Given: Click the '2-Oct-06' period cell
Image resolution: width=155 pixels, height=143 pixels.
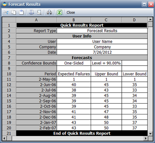Looking at the screenshot, I should click(36, 106).
